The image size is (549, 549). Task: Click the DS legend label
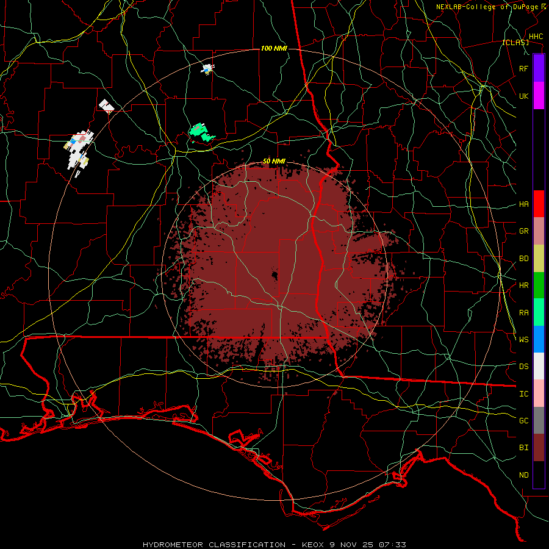point(523,367)
